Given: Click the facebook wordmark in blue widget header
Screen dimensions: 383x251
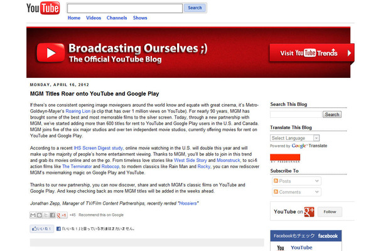Looking at the screenshot, I should tap(328, 236).
